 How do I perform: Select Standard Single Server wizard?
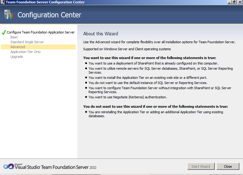27,42
